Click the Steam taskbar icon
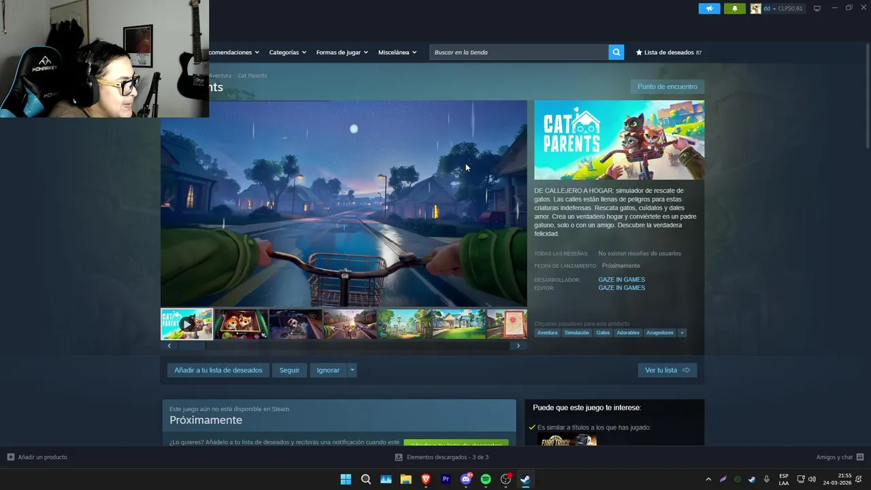 click(525, 479)
